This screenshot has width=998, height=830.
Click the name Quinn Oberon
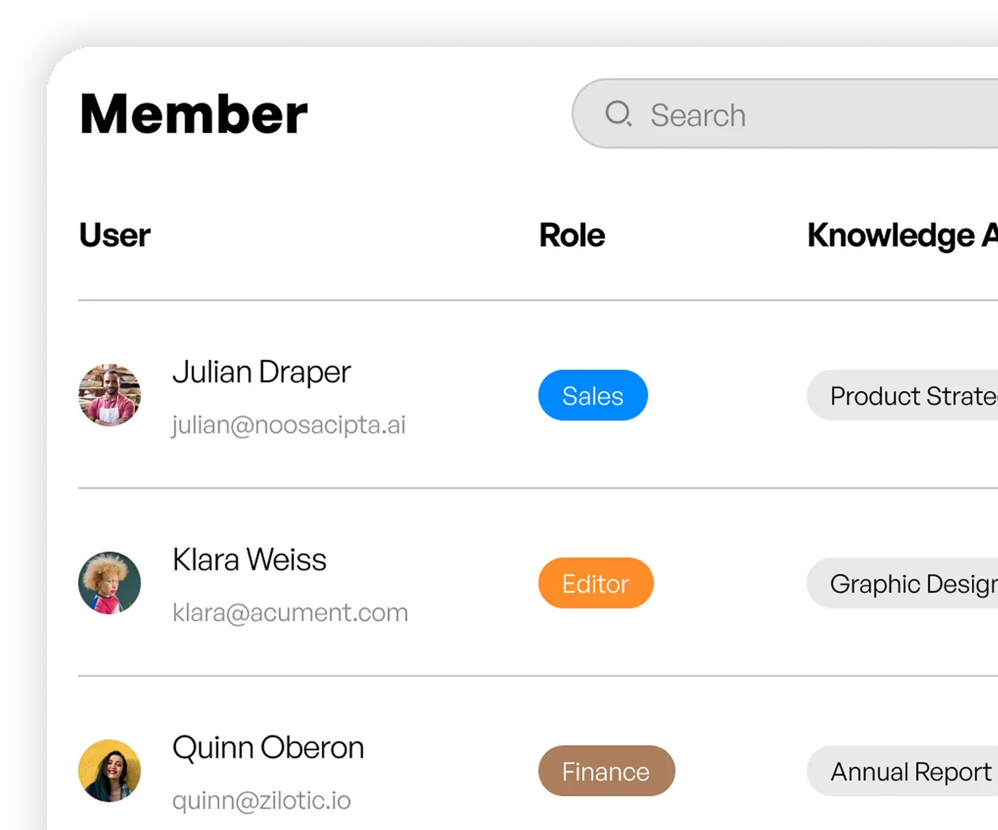point(268,748)
